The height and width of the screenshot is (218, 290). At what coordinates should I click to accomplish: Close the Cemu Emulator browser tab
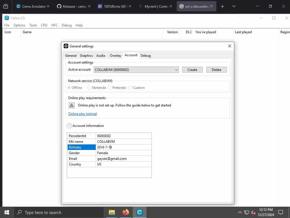click(48, 6)
